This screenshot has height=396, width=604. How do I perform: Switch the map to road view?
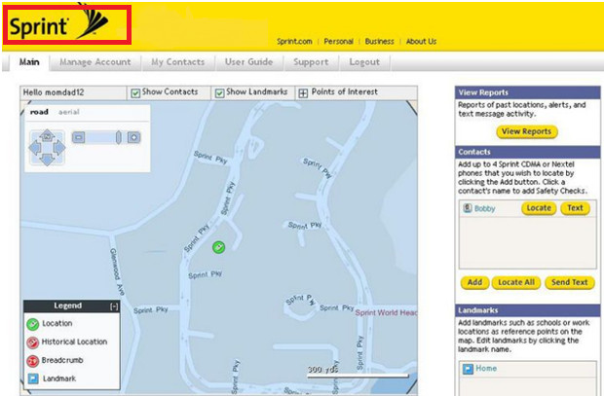[x=39, y=112]
